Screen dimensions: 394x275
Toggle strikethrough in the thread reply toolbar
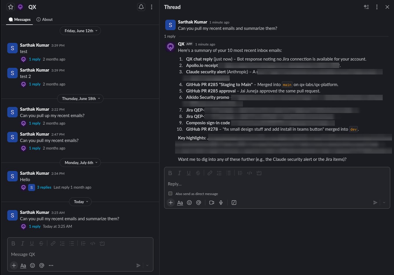click(x=198, y=173)
